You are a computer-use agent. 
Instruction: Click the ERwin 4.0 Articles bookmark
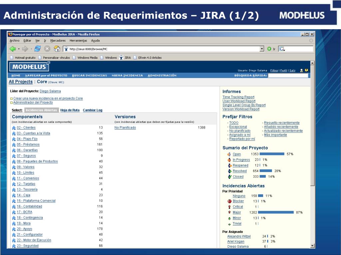(x=148, y=58)
